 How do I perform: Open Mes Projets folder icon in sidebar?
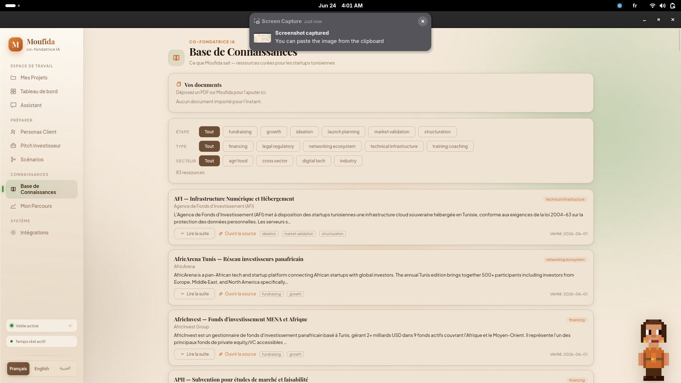(13, 78)
